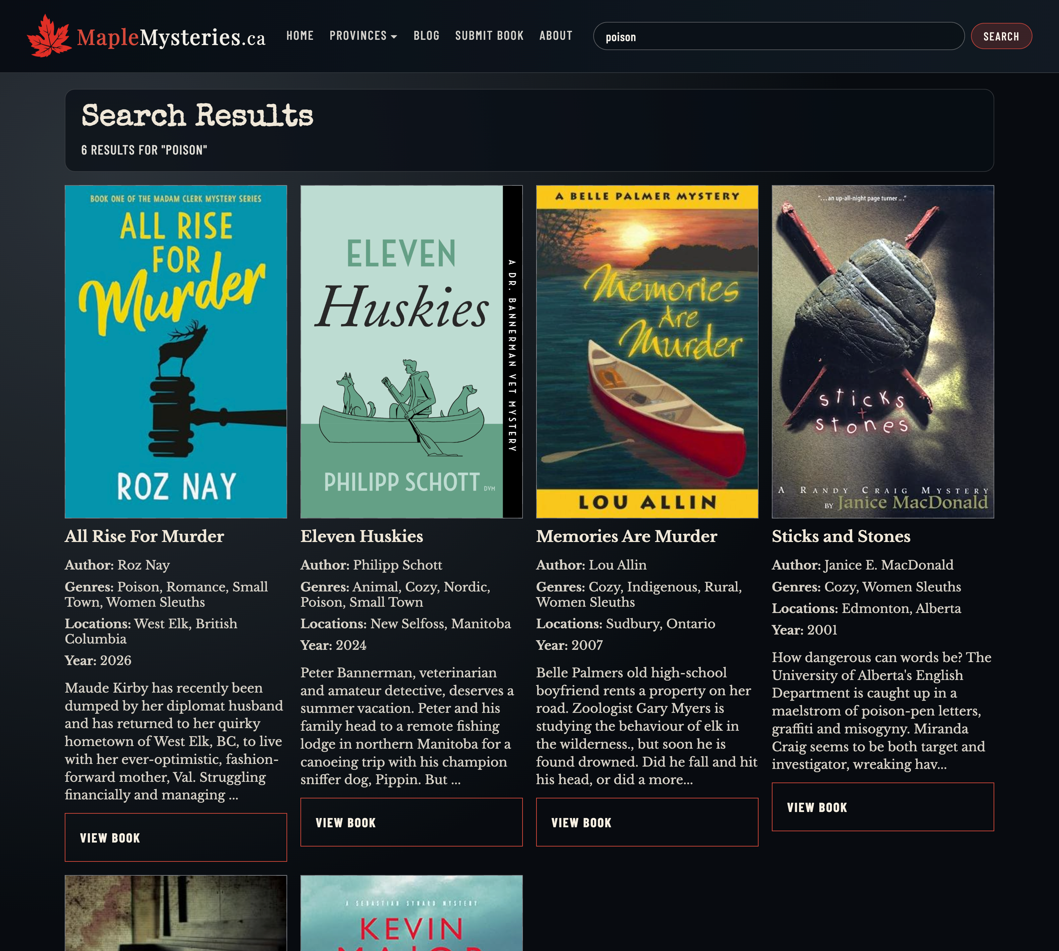Screen dimensions: 1059x951
Task: Click the "Author: Philipp Schott" text
Action: 371,565
